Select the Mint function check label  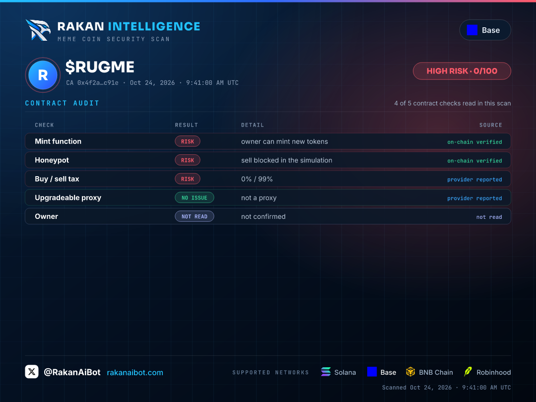point(58,141)
